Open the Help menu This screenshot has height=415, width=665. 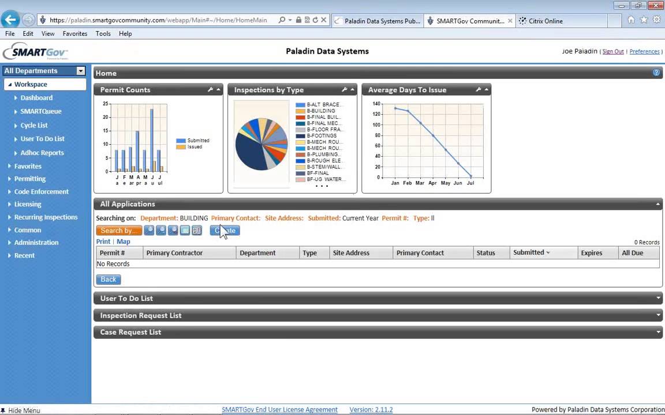tap(125, 33)
